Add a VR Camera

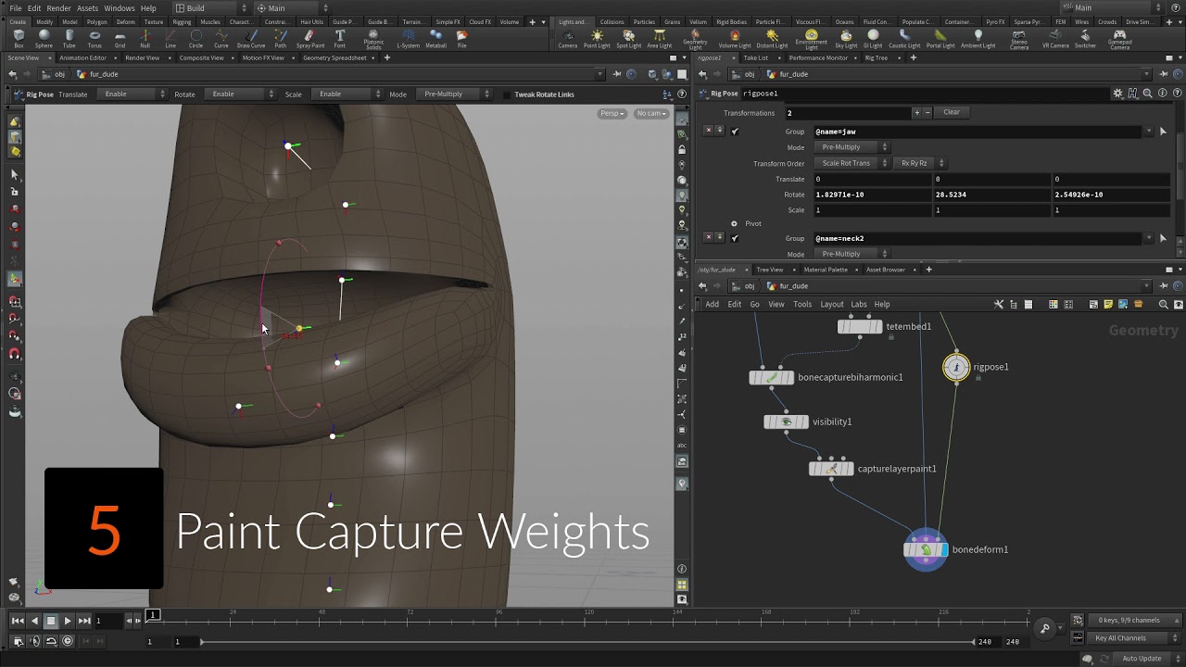(x=1055, y=39)
